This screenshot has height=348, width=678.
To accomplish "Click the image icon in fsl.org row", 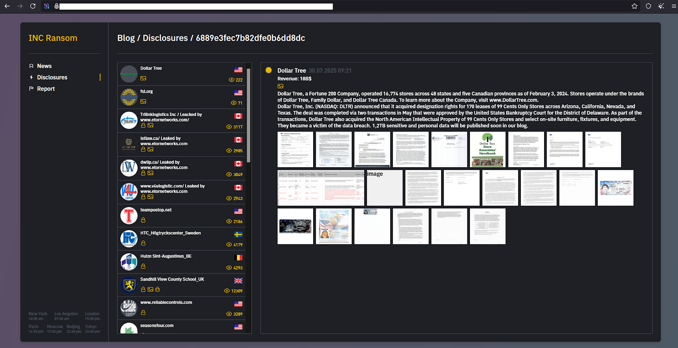I will [x=143, y=102].
